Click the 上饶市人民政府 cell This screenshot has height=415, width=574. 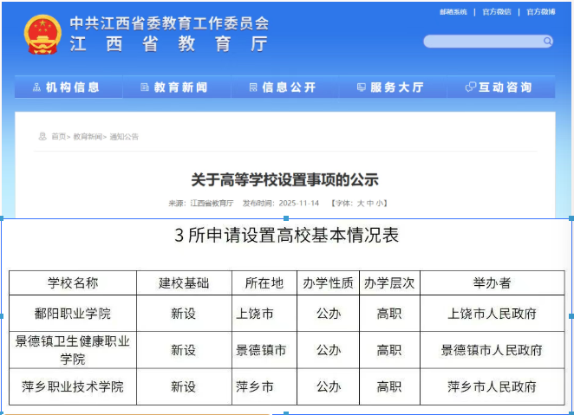tap(492, 314)
